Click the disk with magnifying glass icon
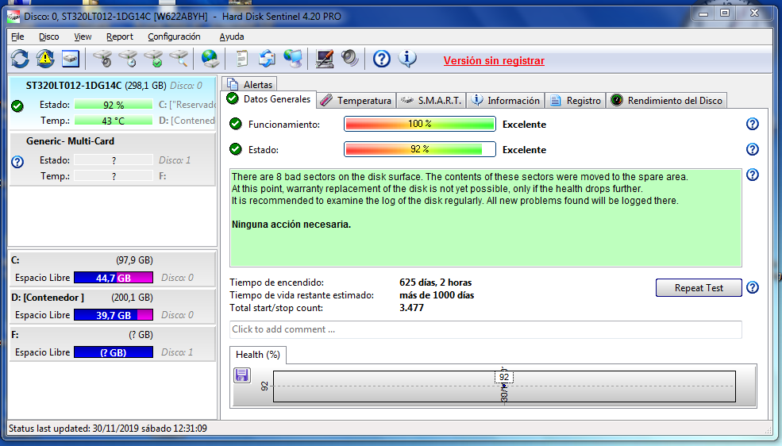Screen dimensions: 782x446 [x=179, y=59]
